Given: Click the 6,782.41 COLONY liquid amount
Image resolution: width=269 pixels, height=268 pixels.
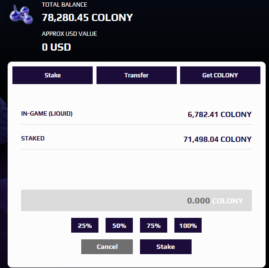Looking at the screenshot, I should coord(220,115).
